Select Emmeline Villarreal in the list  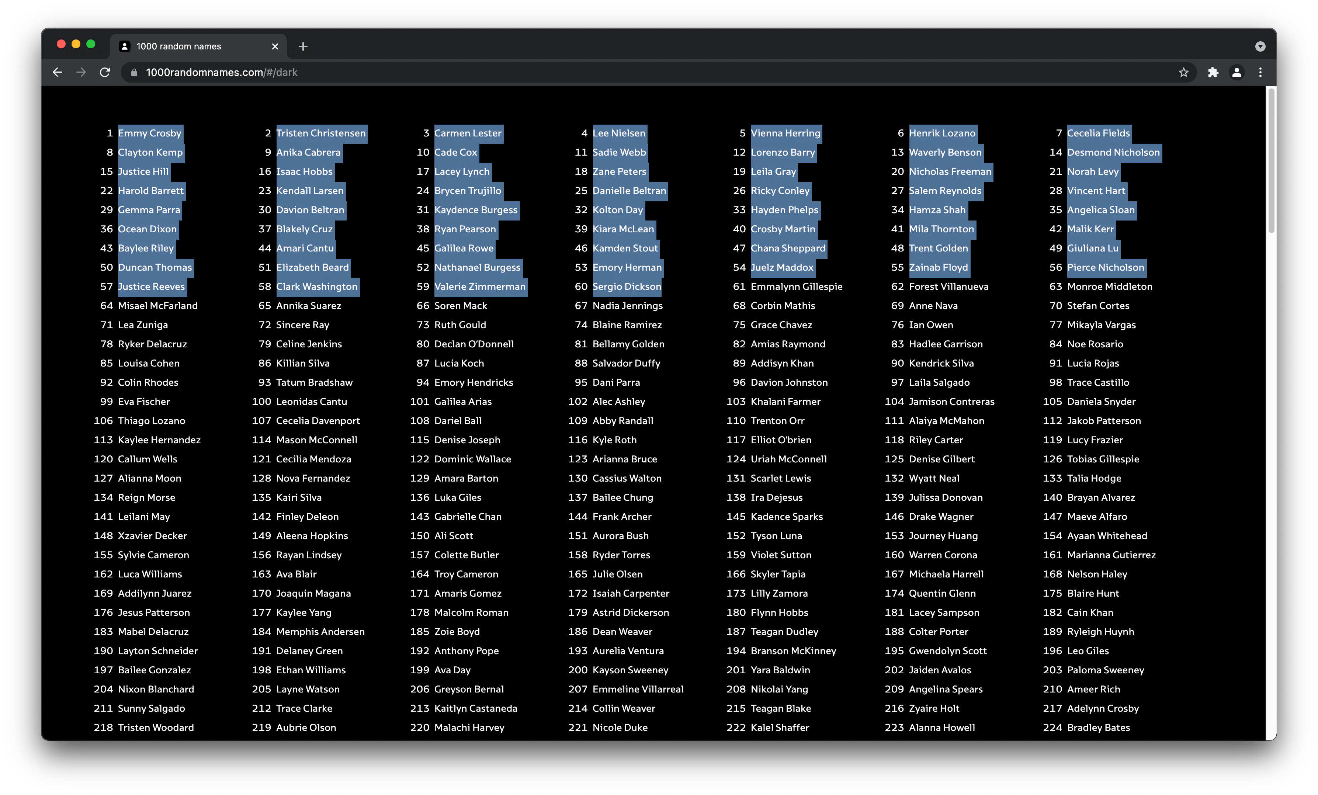coord(638,689)
